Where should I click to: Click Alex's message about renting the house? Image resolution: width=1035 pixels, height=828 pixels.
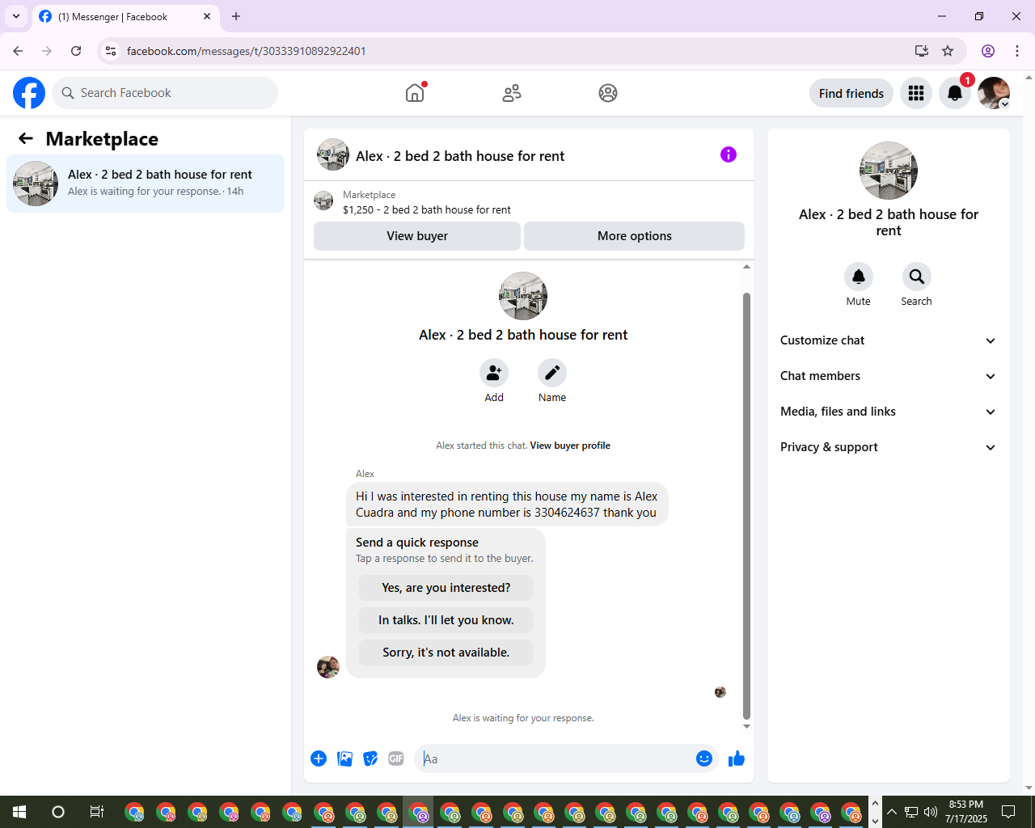pyautogui.click(x=507, y=505)
